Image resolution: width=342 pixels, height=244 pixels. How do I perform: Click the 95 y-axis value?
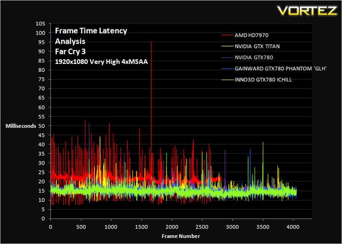click(x=41, y=42)
